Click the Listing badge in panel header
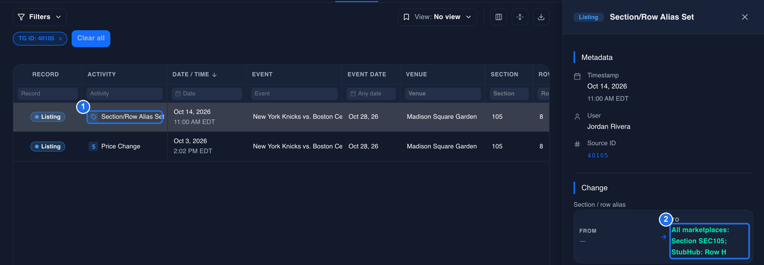This screenshot has height=265, width=764. [588, 17]
